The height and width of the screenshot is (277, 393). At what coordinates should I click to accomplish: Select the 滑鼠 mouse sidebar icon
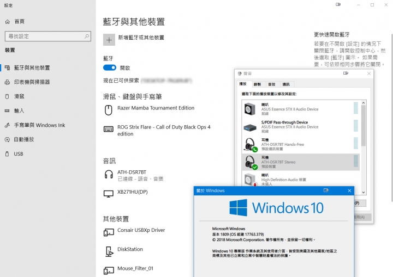click(x=7, y=96)
